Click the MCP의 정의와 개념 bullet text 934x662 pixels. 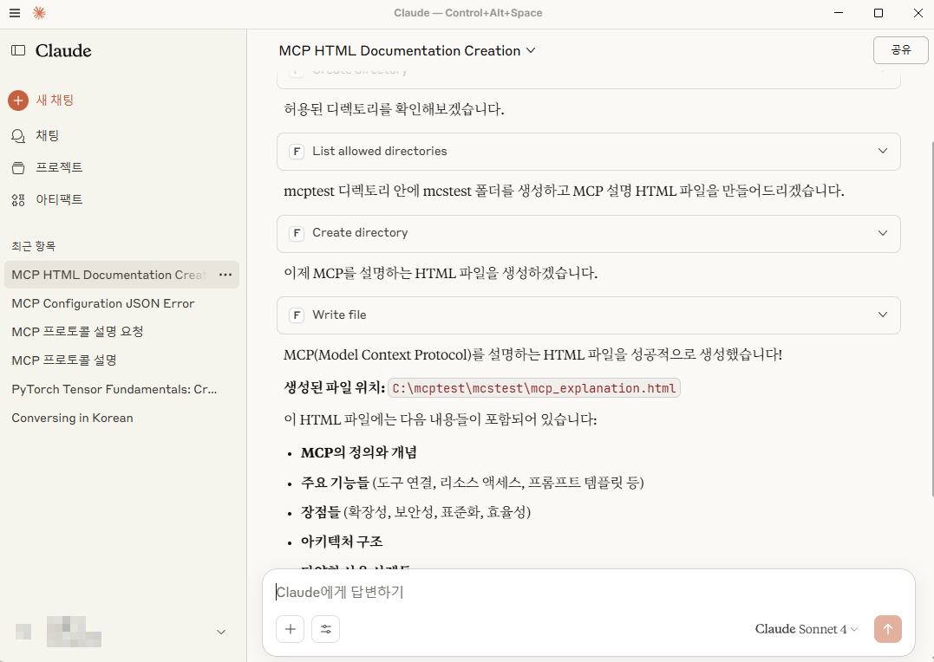(358, 452)
